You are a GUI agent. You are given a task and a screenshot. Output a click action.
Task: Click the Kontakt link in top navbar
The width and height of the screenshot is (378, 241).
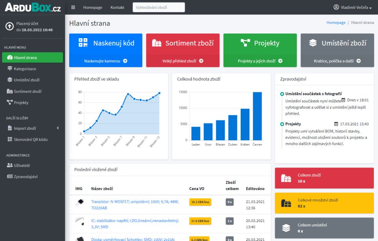click(x=117, y=8)
